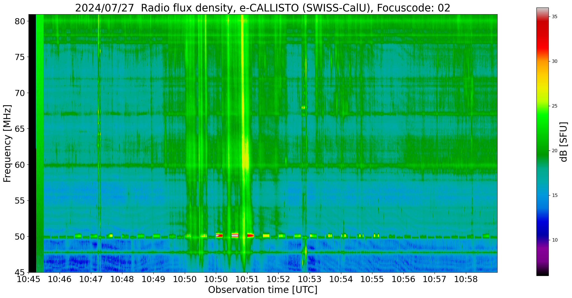Click the 'Frequency [MHz]' y-axis label
Image resolution: width=572 pixels, height=298 pixels.
point(7,144)
